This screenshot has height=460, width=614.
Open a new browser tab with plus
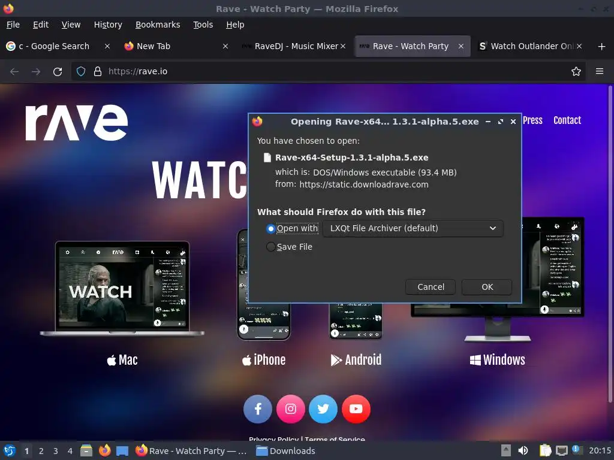[602, 47]
